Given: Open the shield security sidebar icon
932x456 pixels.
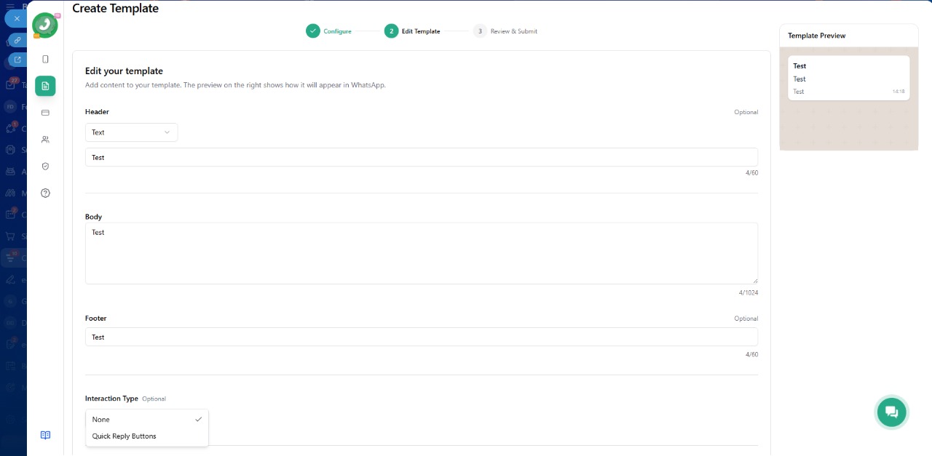Looking at the screenshot, I should 45,167.
